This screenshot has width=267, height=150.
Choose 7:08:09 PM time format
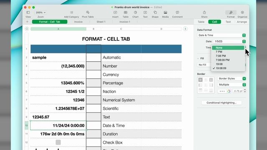click(x=228, y=60)
